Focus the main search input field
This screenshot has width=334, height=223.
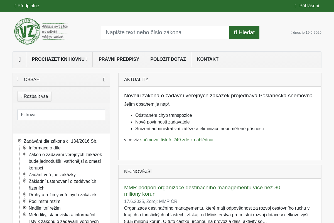coord(165,32)
